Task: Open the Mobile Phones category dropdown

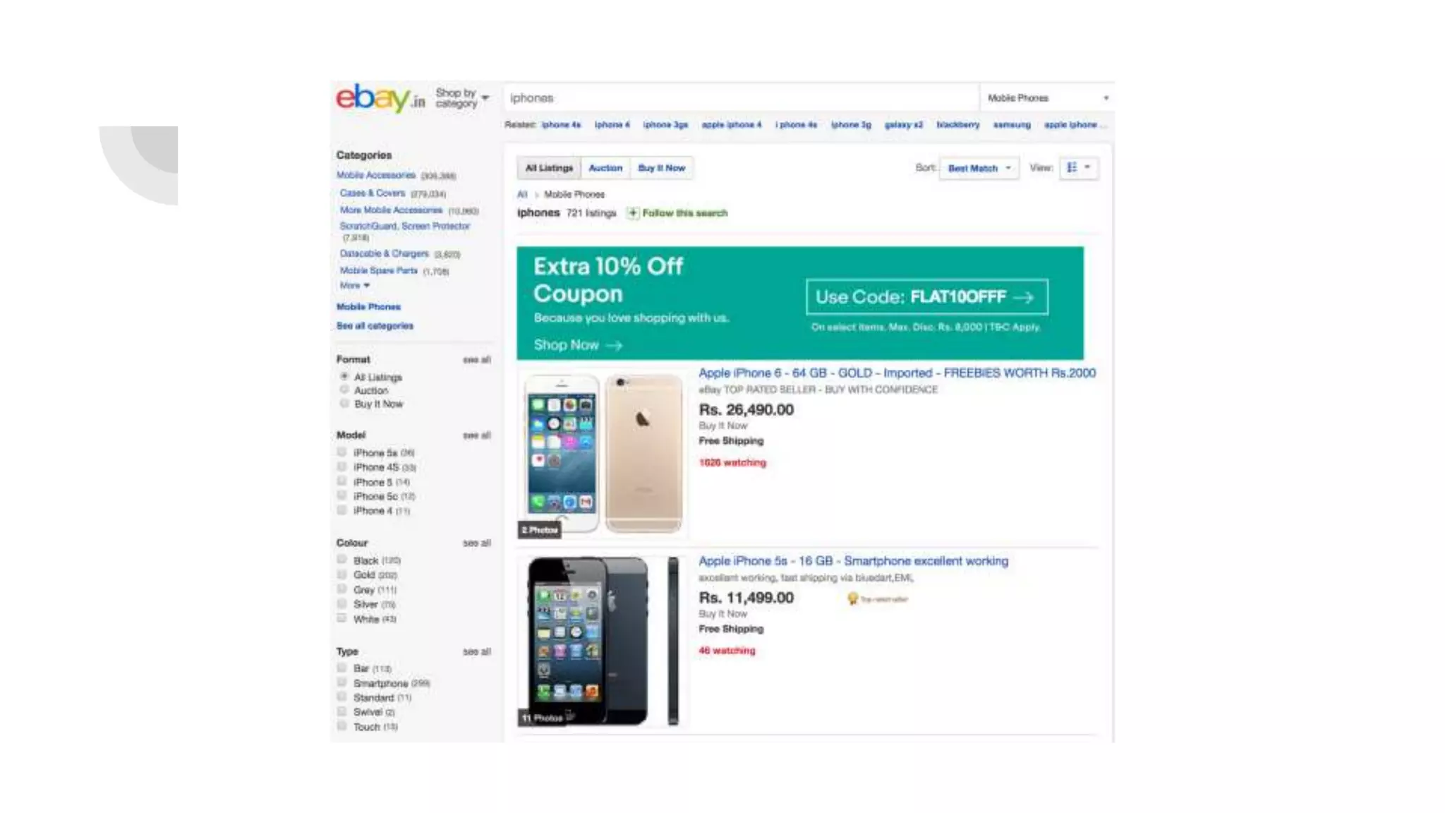Action: (1047, 98)
